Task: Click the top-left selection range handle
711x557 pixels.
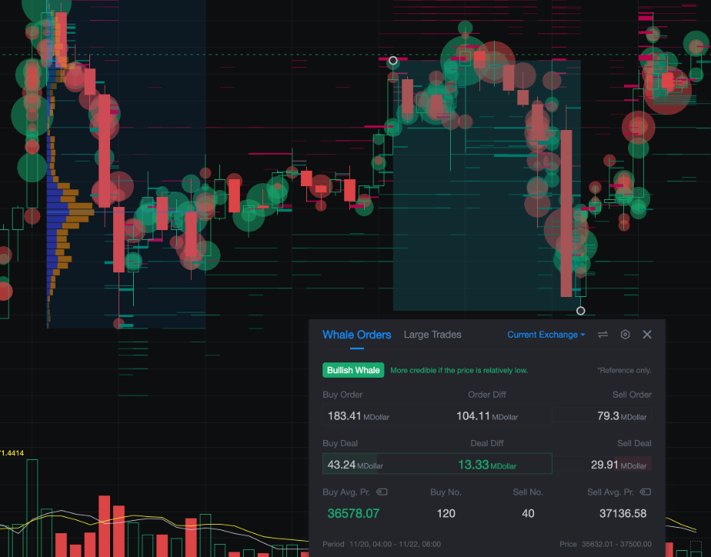Action: [x=393, y=60]
